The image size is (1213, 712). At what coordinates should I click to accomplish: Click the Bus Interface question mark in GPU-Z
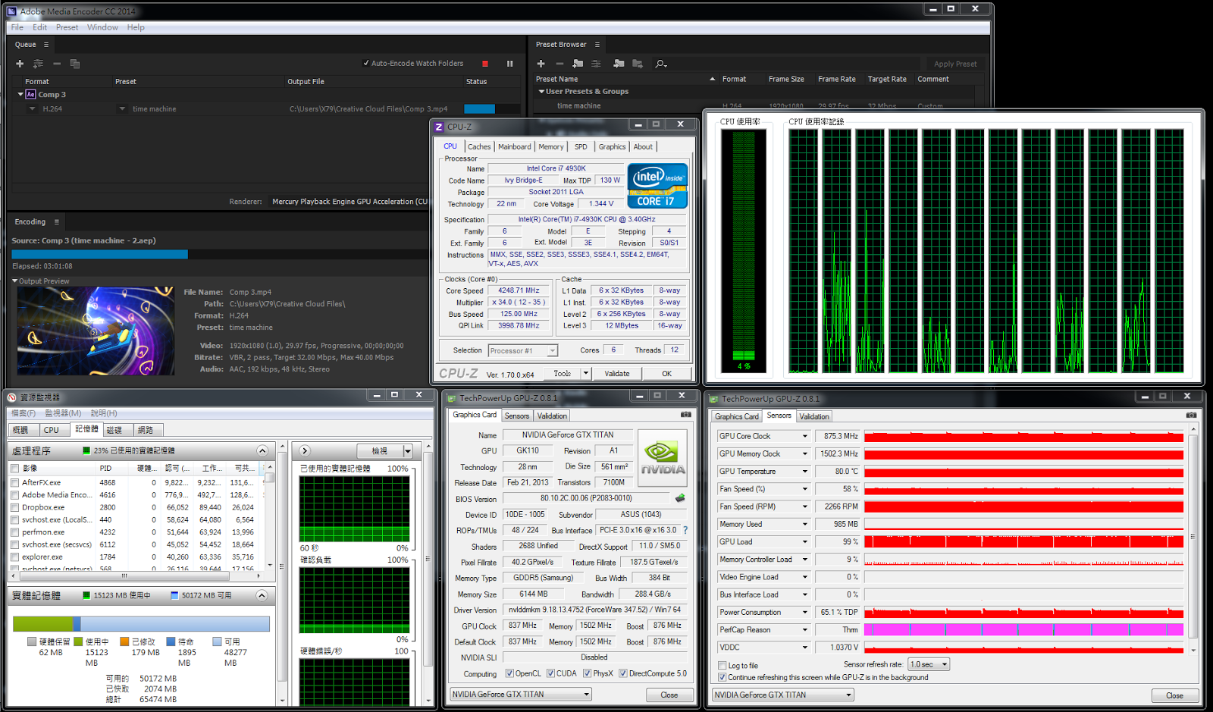click(685, 530)
